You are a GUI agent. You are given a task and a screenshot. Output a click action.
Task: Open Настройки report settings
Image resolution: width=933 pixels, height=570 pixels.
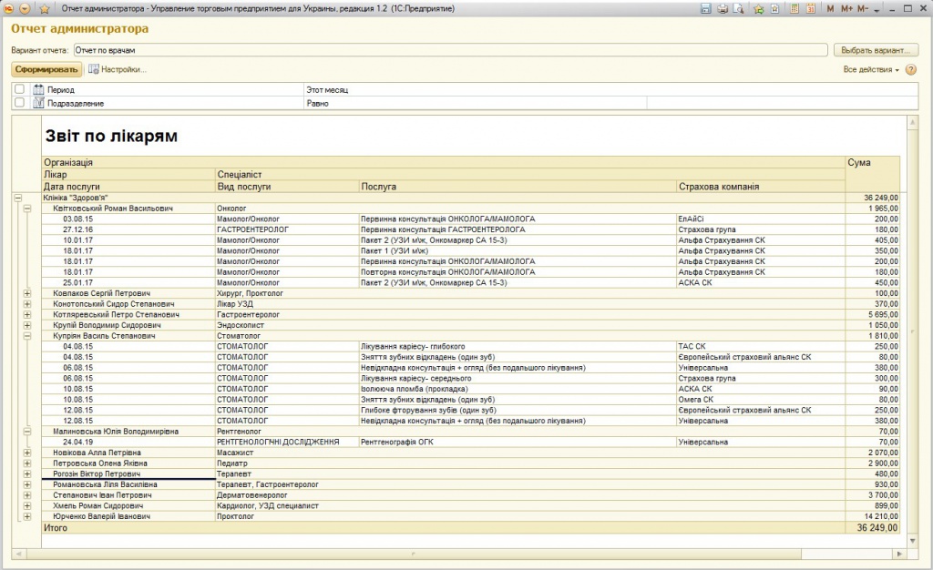118,69
